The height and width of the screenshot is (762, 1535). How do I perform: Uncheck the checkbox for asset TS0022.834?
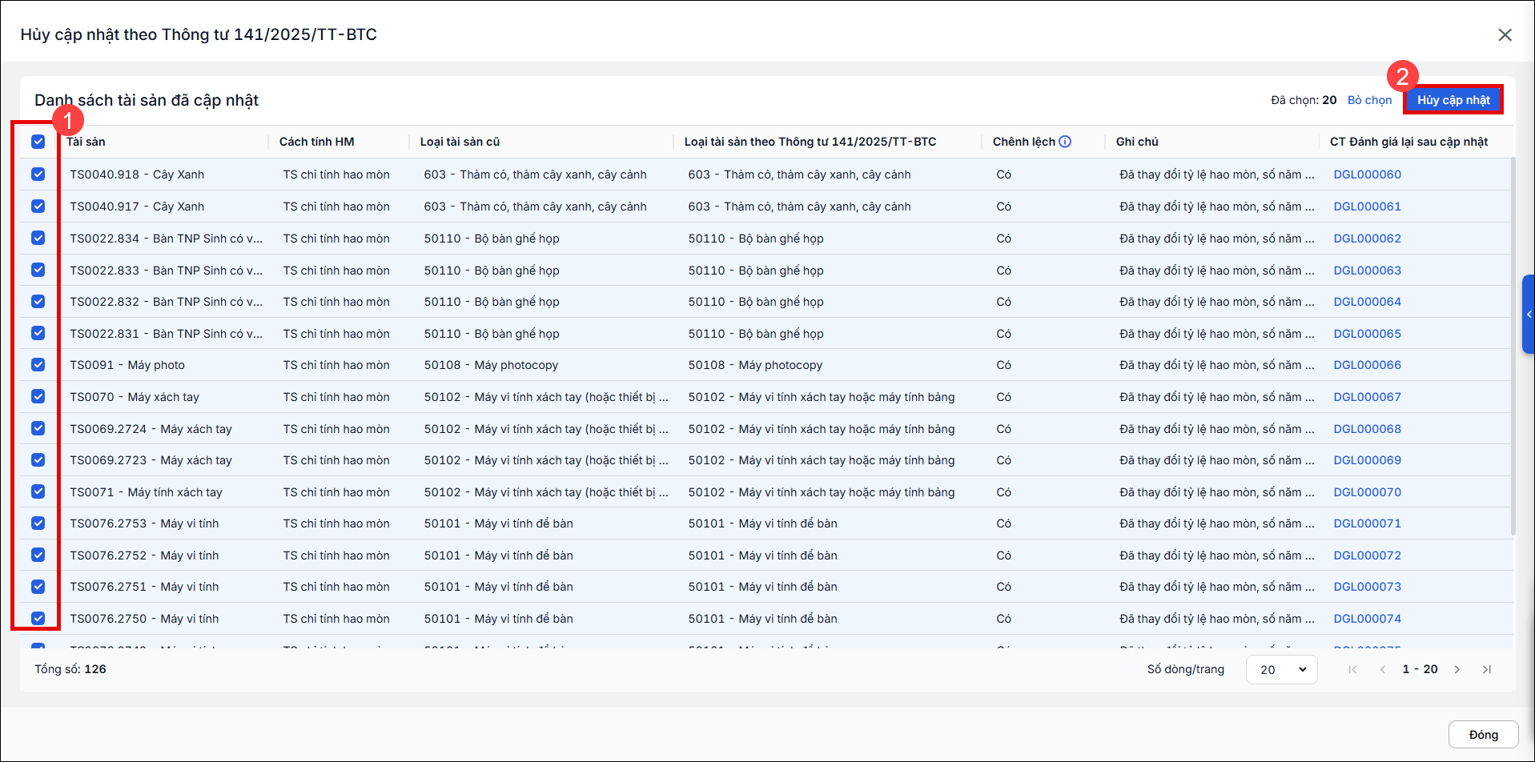pos(38,239)
